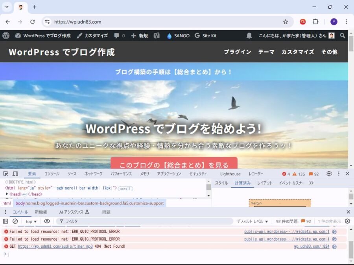Open the AI アシスタンス drawer tab
Viewport: 354px width, 265px height.
coord(74,212)
